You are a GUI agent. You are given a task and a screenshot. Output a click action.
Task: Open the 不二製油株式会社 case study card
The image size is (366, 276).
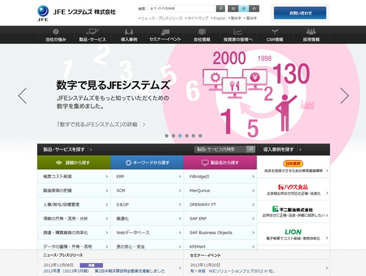[x=293, y=211]
